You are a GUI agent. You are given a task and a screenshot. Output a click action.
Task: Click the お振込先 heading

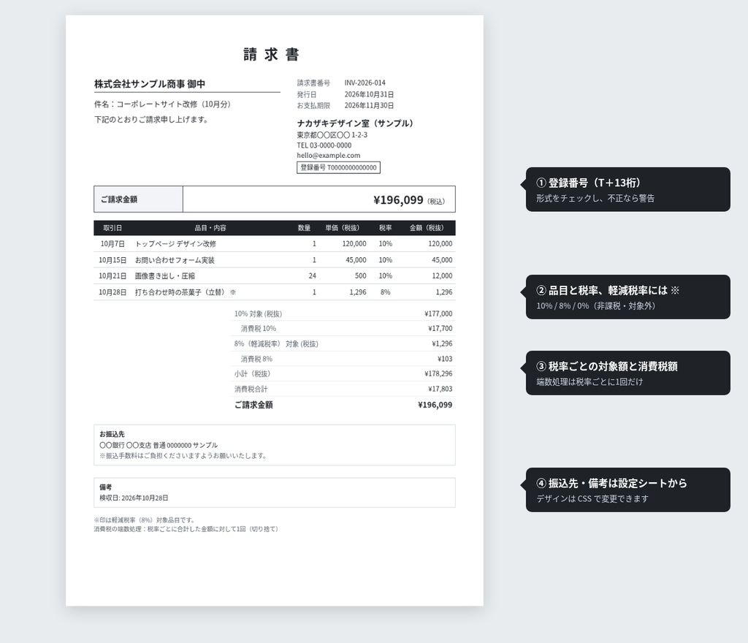(112, 434)
